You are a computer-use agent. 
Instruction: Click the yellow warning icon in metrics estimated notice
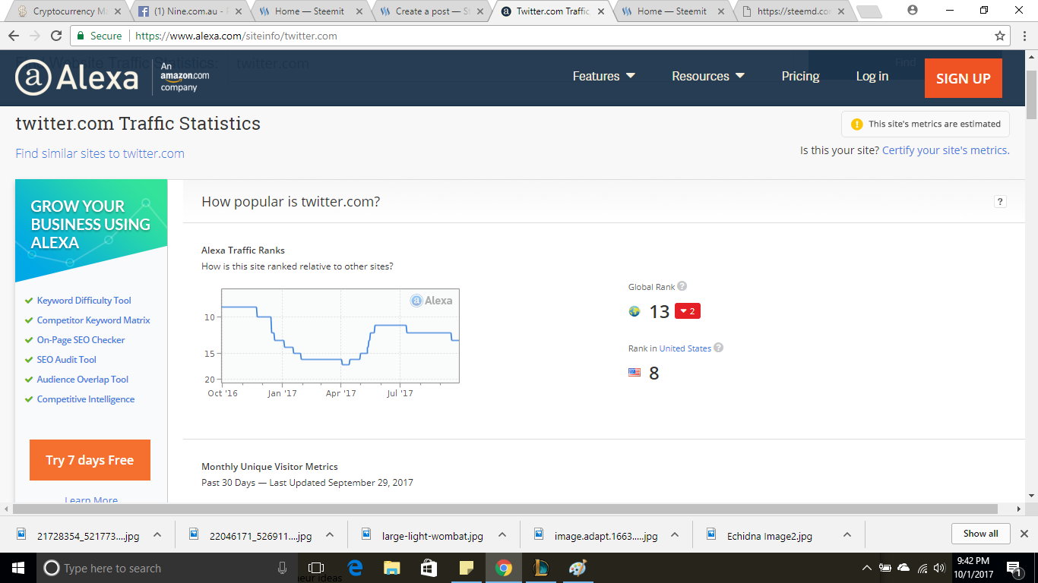[856, 124]
